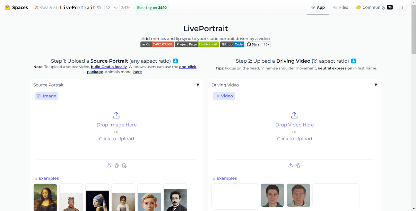The width and height of the screenshot is (416, 211).
Task: Open webcam capture for Driving Video
Action: click(298, 165)
